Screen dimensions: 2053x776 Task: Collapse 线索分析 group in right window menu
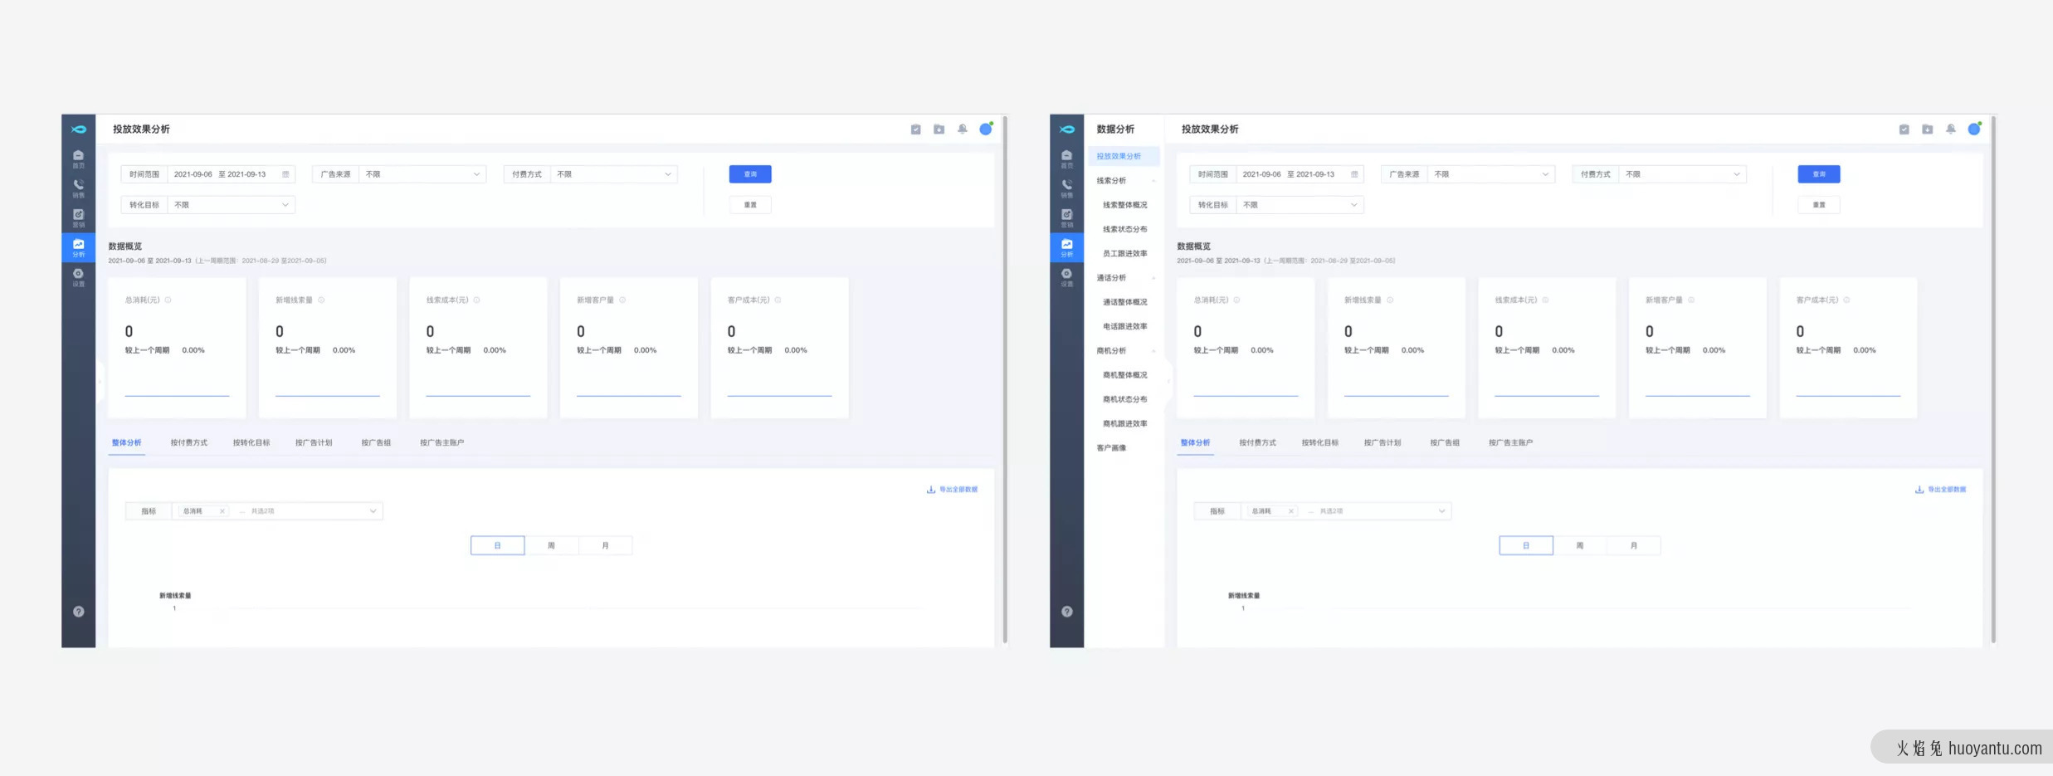coord(1153,181)
